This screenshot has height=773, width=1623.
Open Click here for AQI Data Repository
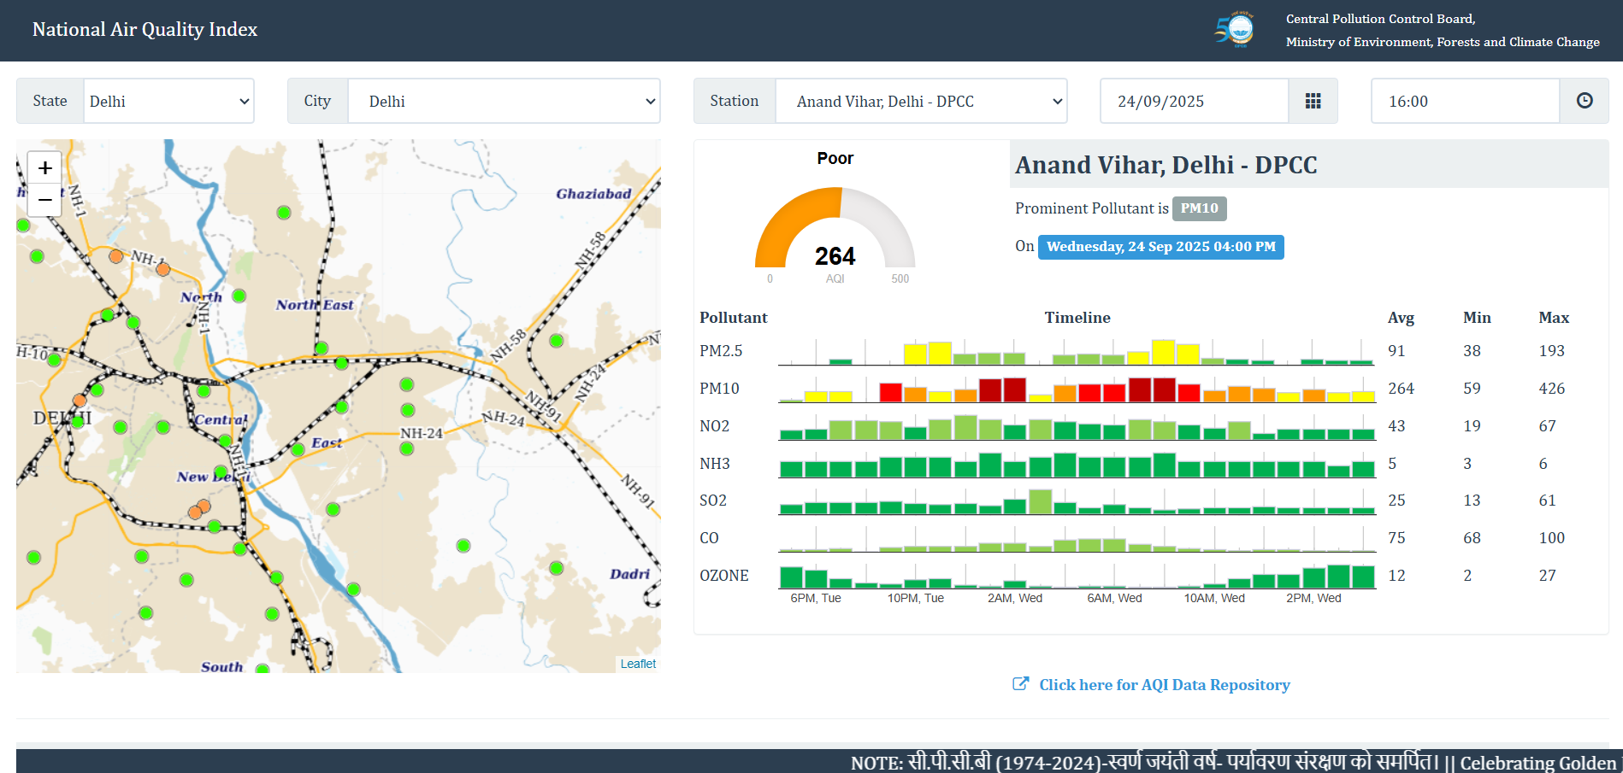coord(1164,685)
